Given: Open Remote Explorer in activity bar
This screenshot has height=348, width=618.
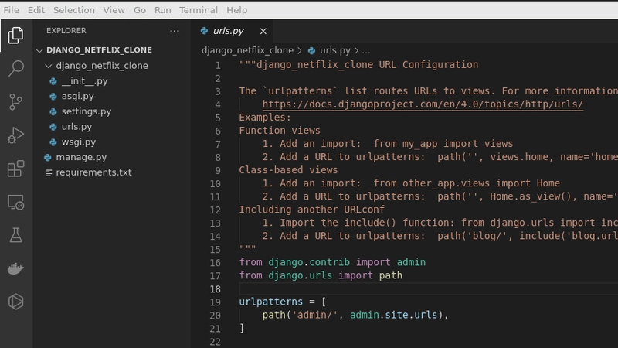Looking at the screenshot, I should 15,202.
